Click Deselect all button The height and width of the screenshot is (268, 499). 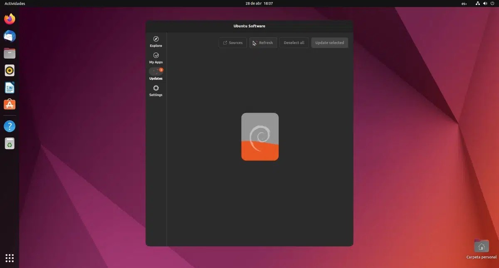point(294,43)
